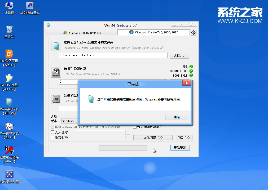Image resolution: width=268 pixels, height=190 pixels.
Task: Open the 版本 Windows edition dropdown
Action: point(70,121)
